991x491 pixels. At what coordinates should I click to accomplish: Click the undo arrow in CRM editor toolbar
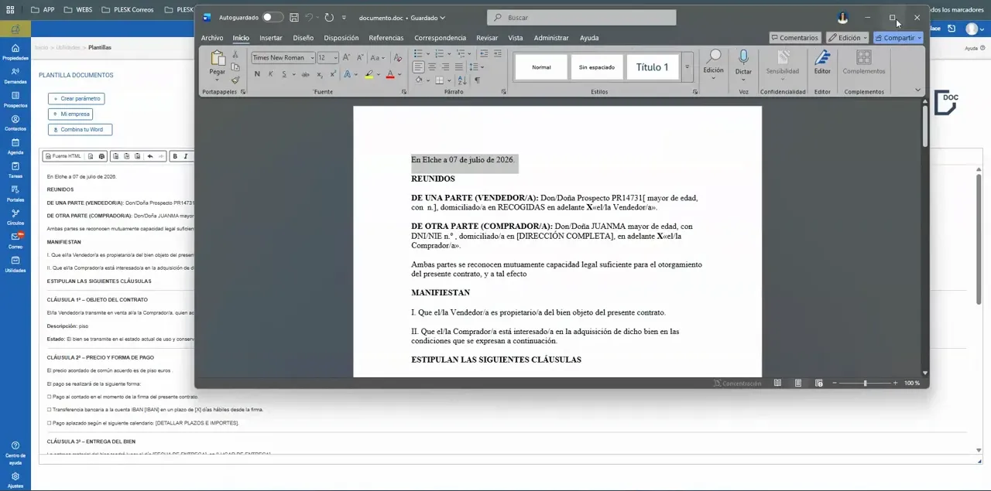[x=149, y=156]
